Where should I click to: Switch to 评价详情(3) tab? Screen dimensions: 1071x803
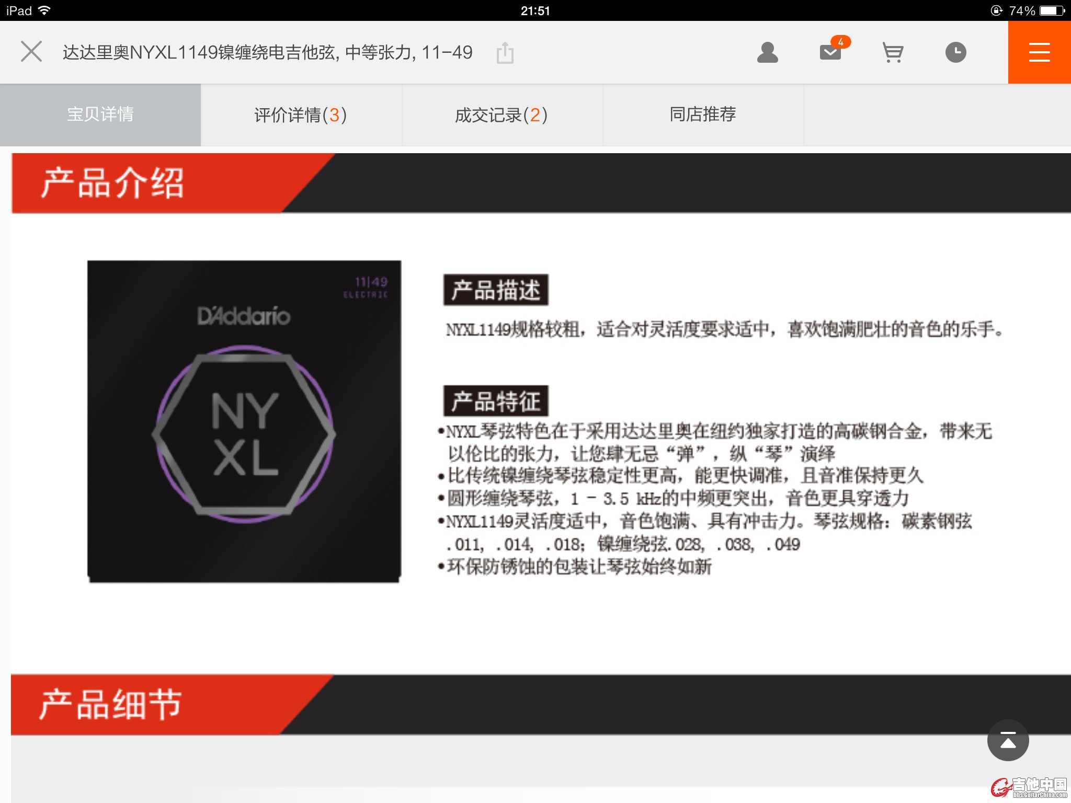click(301, 114)
